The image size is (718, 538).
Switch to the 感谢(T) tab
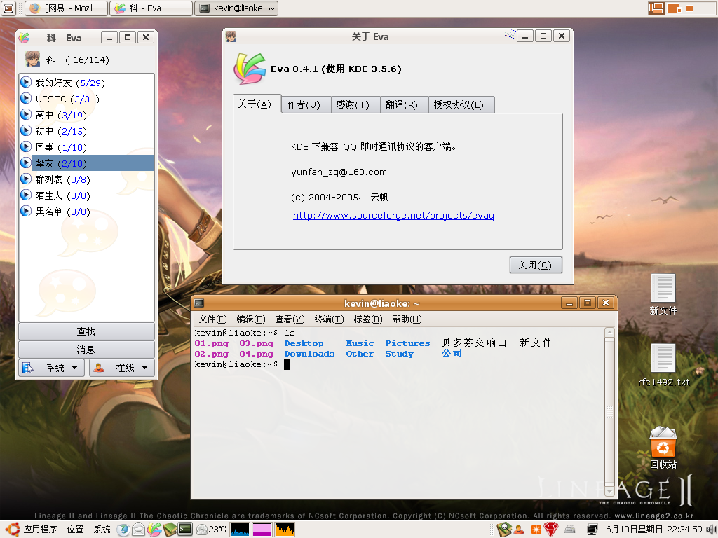coord(355,105)
